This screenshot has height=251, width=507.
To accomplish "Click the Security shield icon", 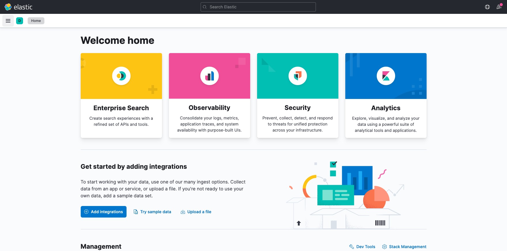I will point(298,76).
